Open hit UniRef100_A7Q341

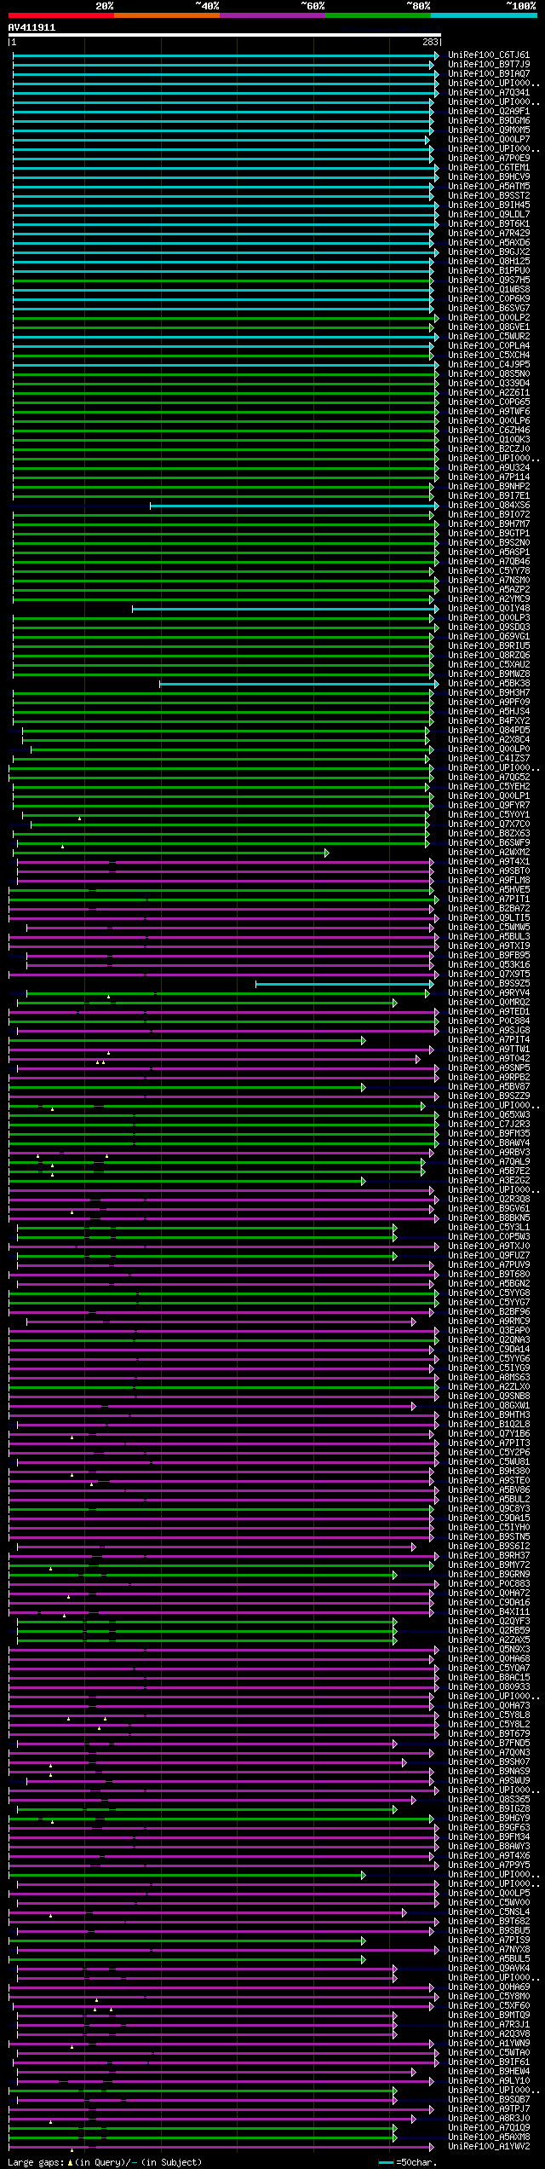[x=489, y=93]
